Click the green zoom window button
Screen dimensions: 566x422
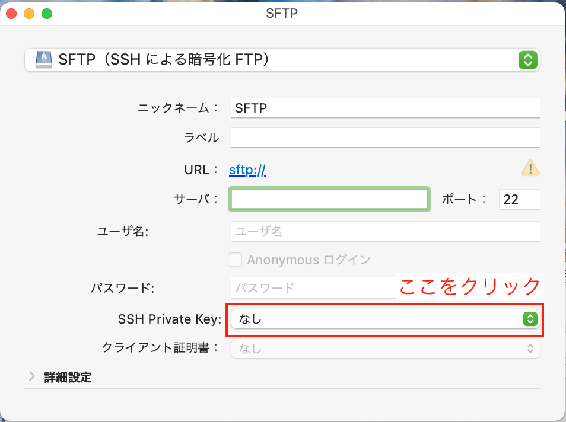[x=47, y=14]
